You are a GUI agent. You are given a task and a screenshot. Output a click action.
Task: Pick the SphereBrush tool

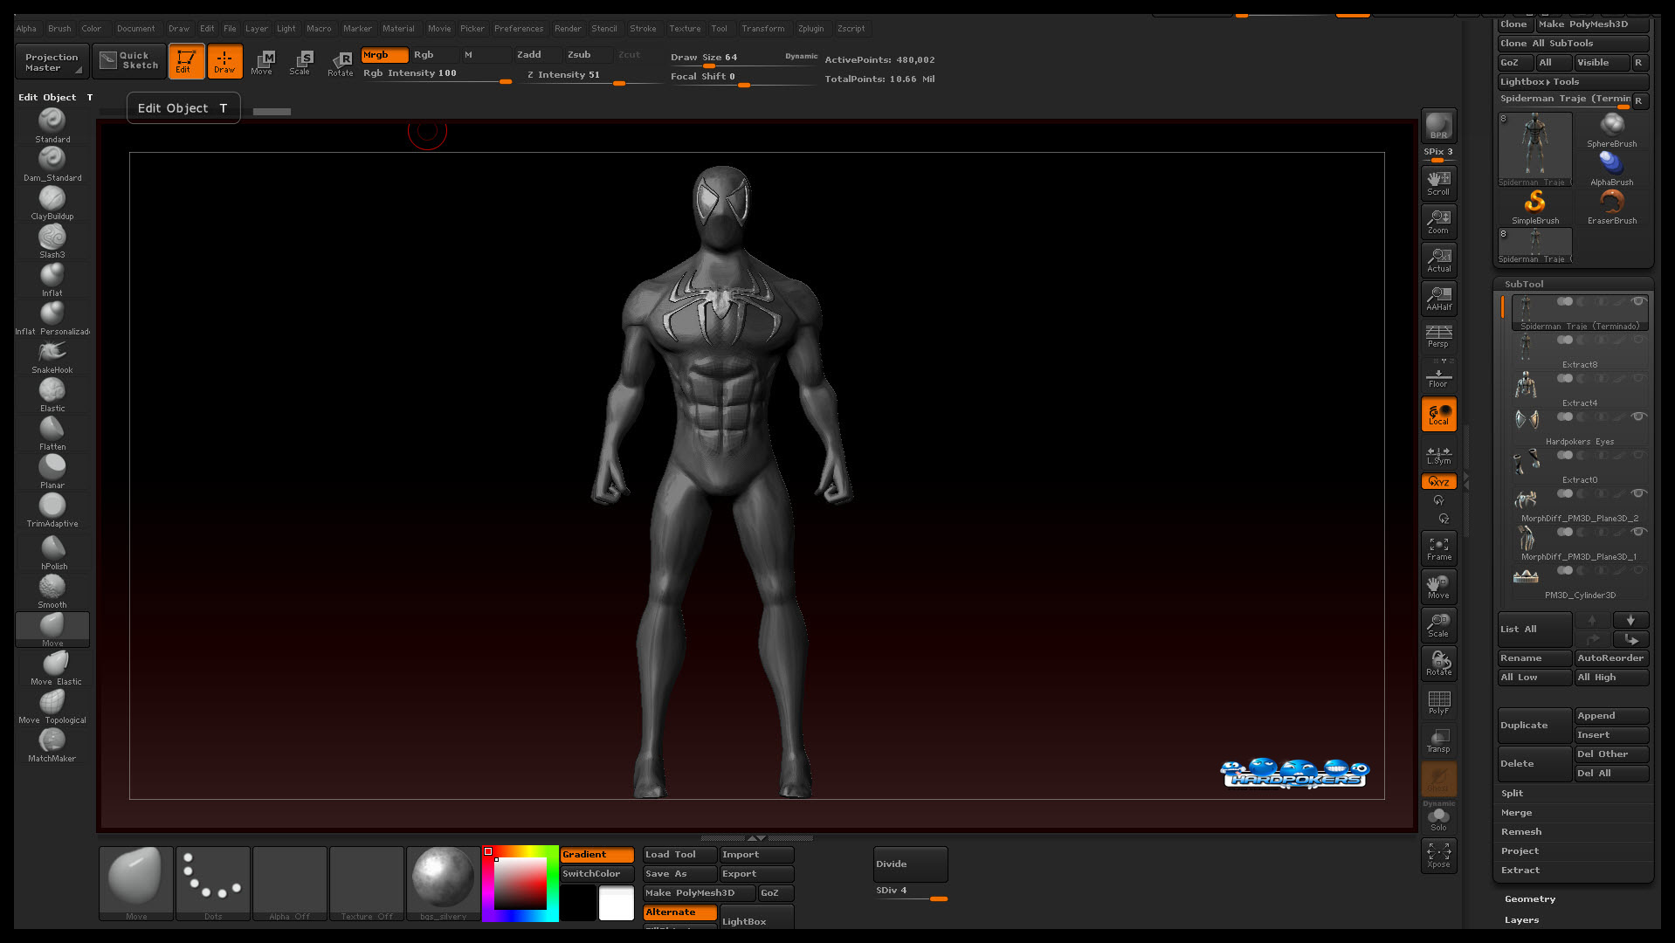coord(1612,131)
